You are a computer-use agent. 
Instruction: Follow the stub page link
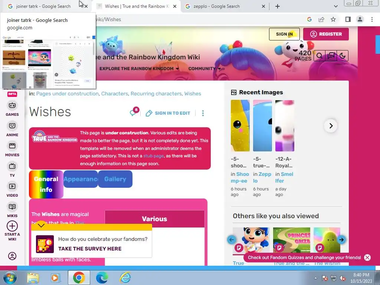pos(153,156)
